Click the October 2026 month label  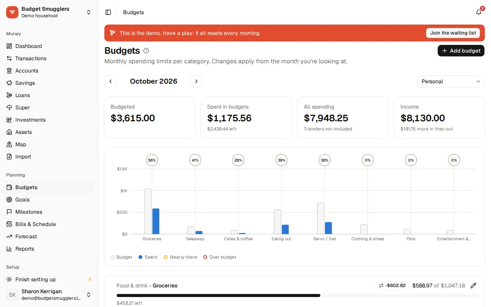(153, 81)
